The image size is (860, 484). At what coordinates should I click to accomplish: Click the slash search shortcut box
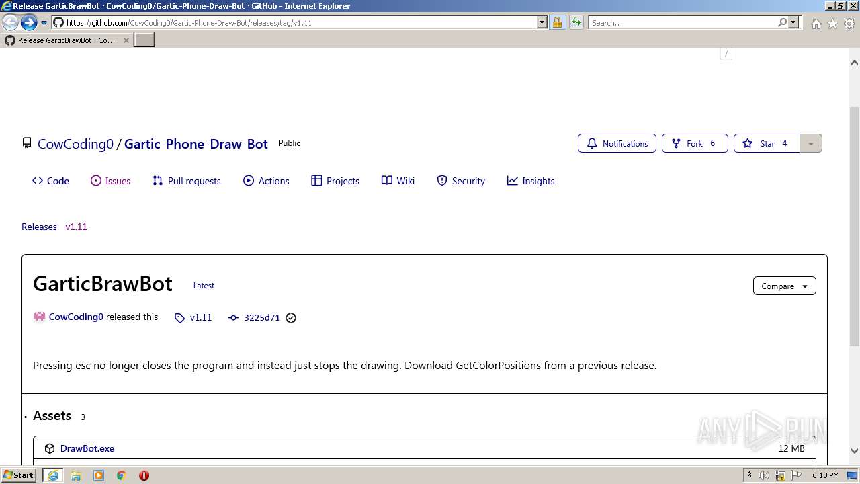coord(726,54)
